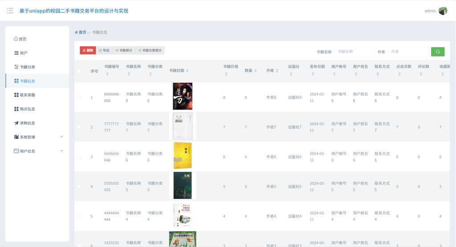This screenshot has width=456, height=247.
Task: Sort by 数量 column arrows
Action: click(x=255, y=71)
